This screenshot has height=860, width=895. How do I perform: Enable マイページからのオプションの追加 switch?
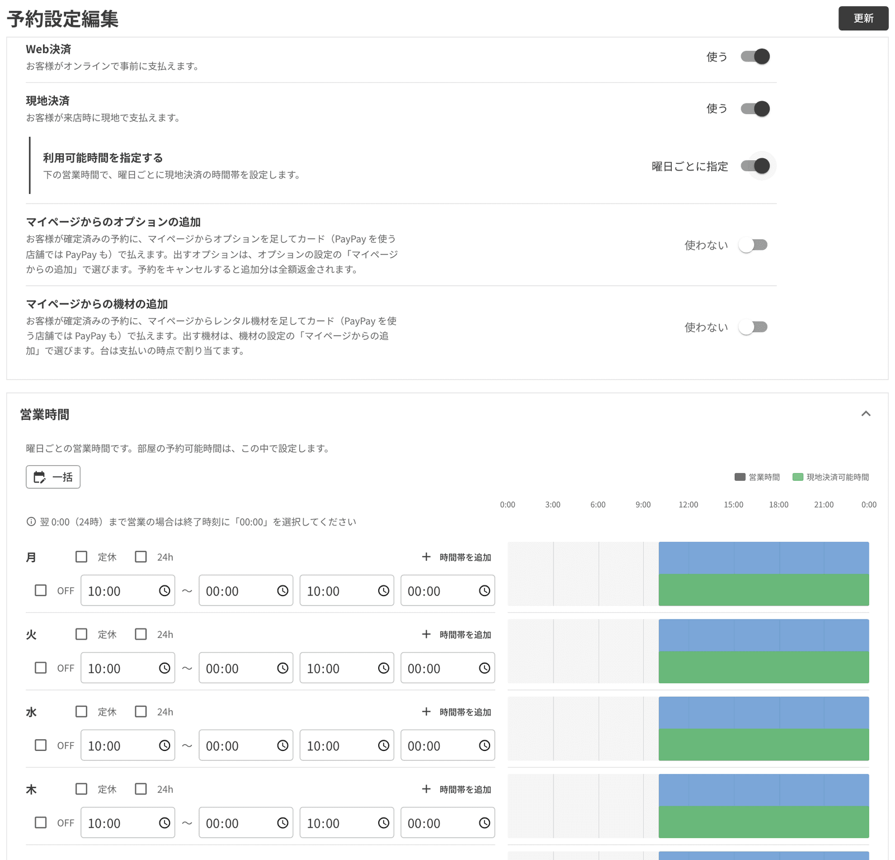(x=753, y=245)
